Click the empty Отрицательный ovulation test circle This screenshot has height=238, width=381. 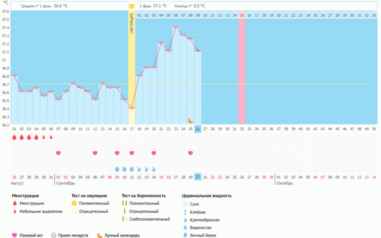click(x=75, y=211)
